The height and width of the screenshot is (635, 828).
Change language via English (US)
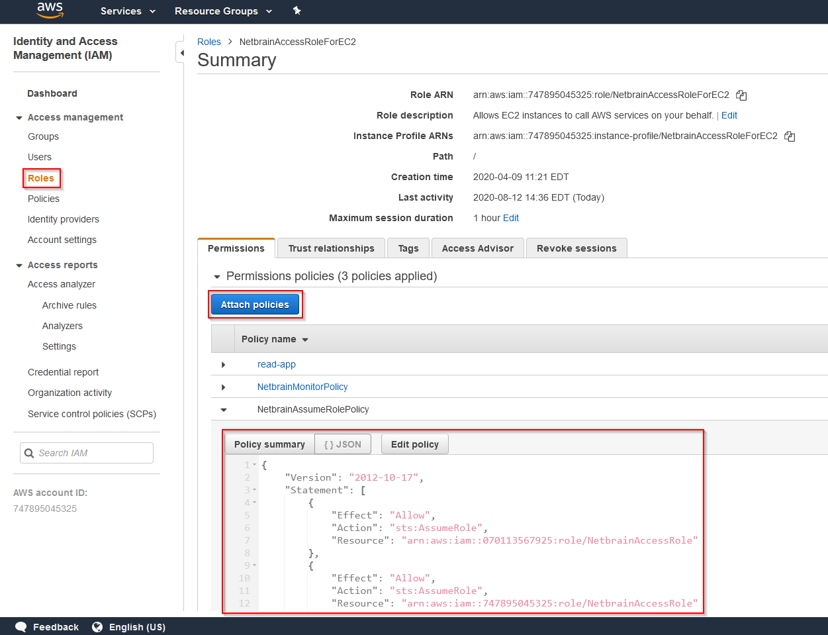pyautogui.click(x=137, y=627)
